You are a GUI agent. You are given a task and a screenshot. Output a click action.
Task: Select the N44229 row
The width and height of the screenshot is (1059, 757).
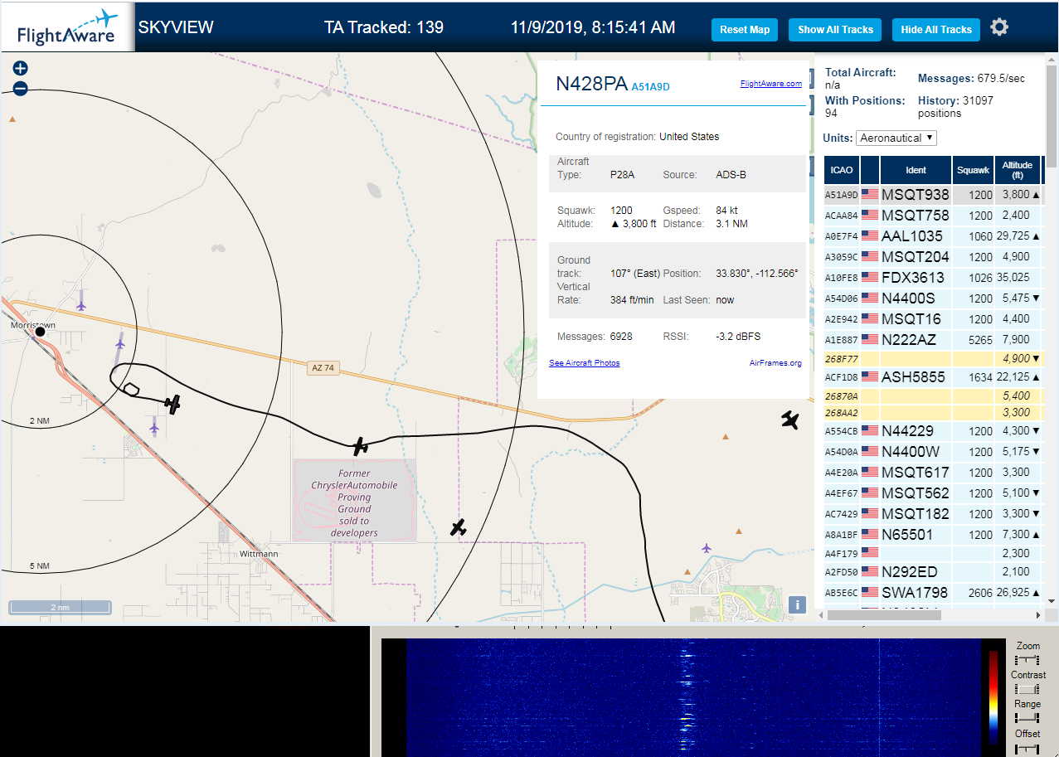(x=933, y=431)
